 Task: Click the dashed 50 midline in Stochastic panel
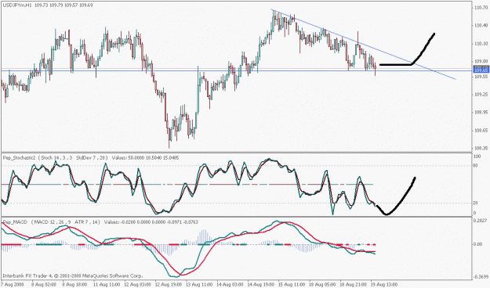pyautogui.click(x=187, y=185)
